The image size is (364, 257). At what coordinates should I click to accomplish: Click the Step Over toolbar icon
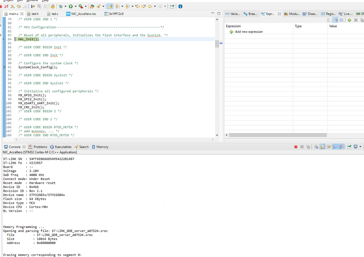tap(19, 6)
